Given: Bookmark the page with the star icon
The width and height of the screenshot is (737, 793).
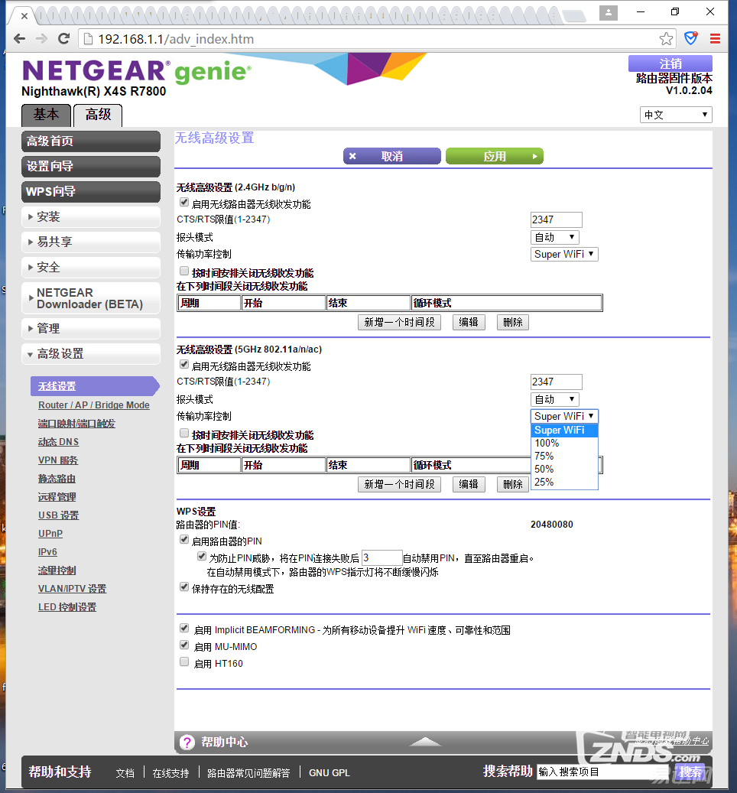Looking at the screenshot, I should 667,39.
